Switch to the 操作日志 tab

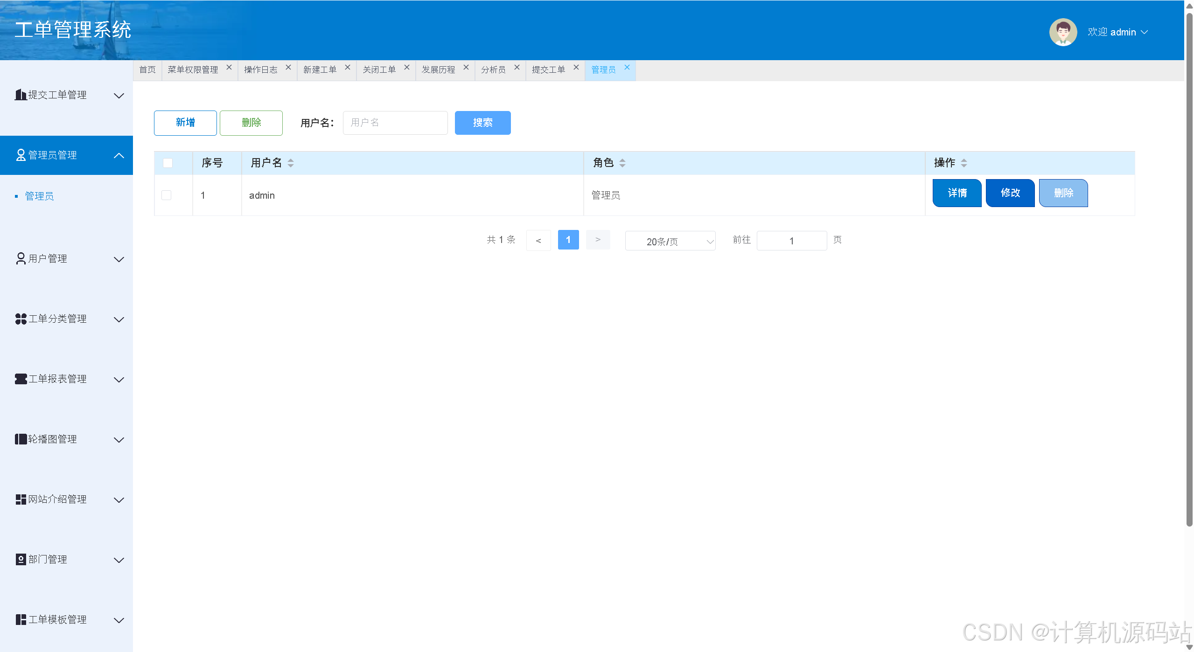coord(260,69)
